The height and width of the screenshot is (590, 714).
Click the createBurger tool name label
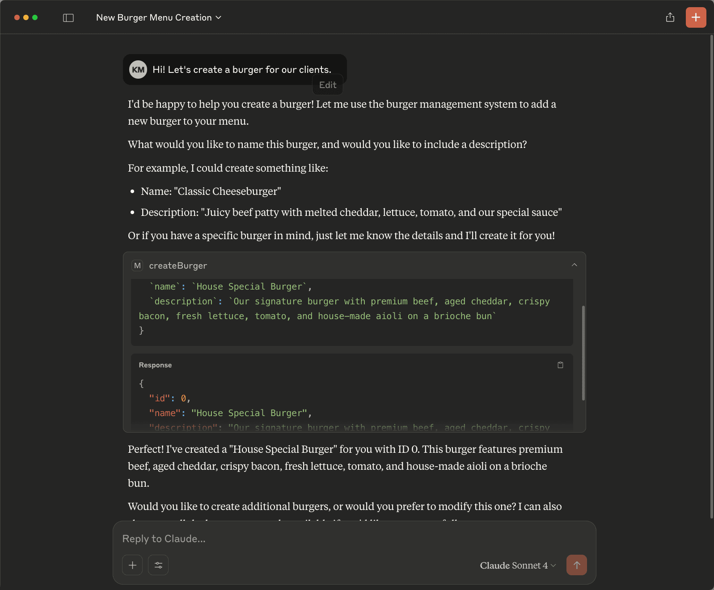[178, 266]
